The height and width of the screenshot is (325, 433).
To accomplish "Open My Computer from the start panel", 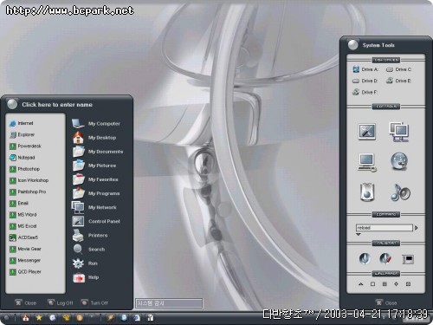I will point(96,124).
